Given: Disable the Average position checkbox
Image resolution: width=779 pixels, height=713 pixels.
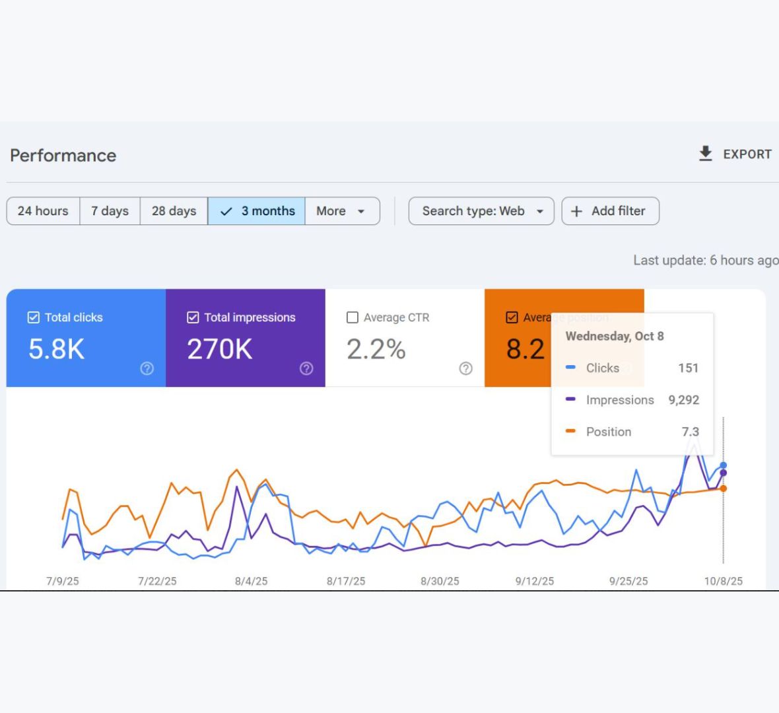Looking at the screenshot, I should 512,318.
